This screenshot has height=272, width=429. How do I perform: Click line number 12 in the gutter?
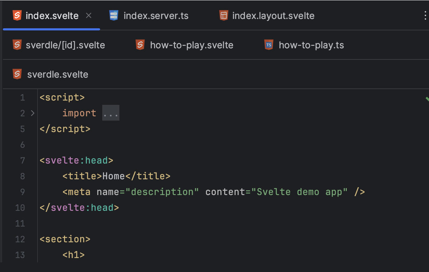point(20,239)
